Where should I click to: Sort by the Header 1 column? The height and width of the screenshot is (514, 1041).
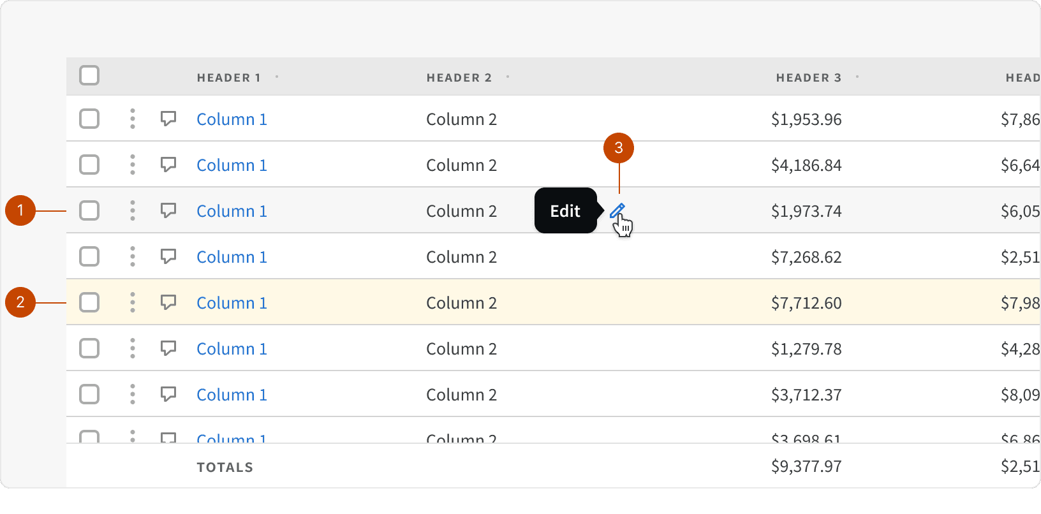click(x=228, y=78)
